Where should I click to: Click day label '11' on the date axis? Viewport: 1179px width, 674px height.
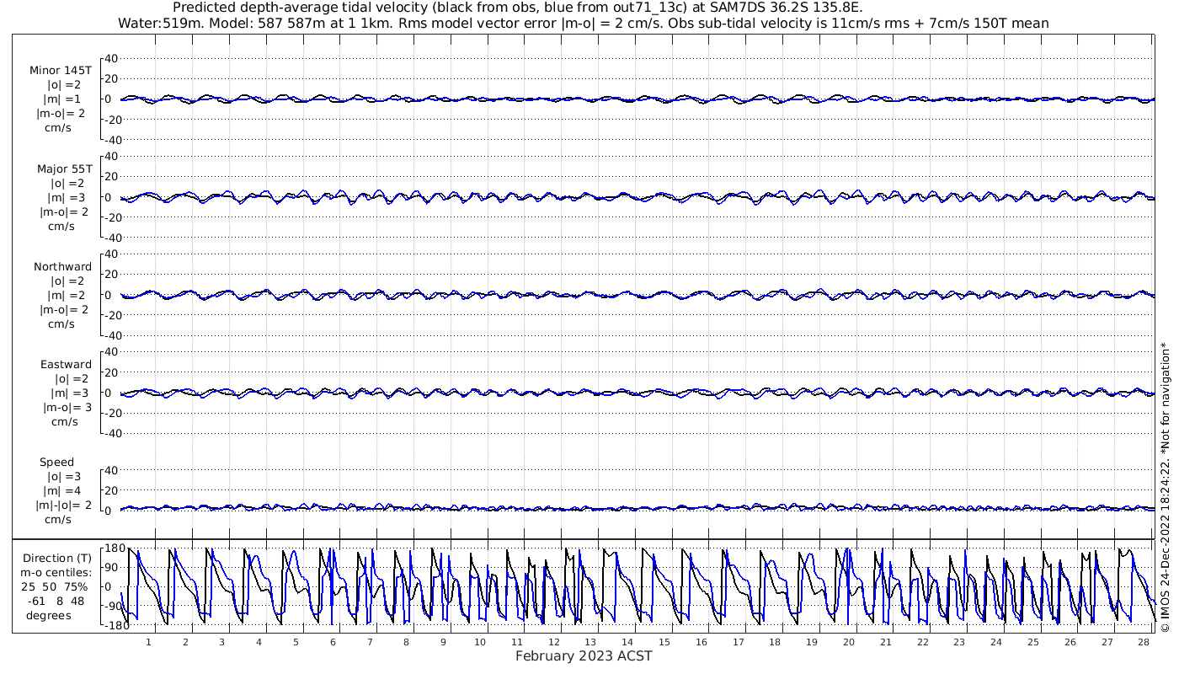pyautogui.click(x=516, y=642)
